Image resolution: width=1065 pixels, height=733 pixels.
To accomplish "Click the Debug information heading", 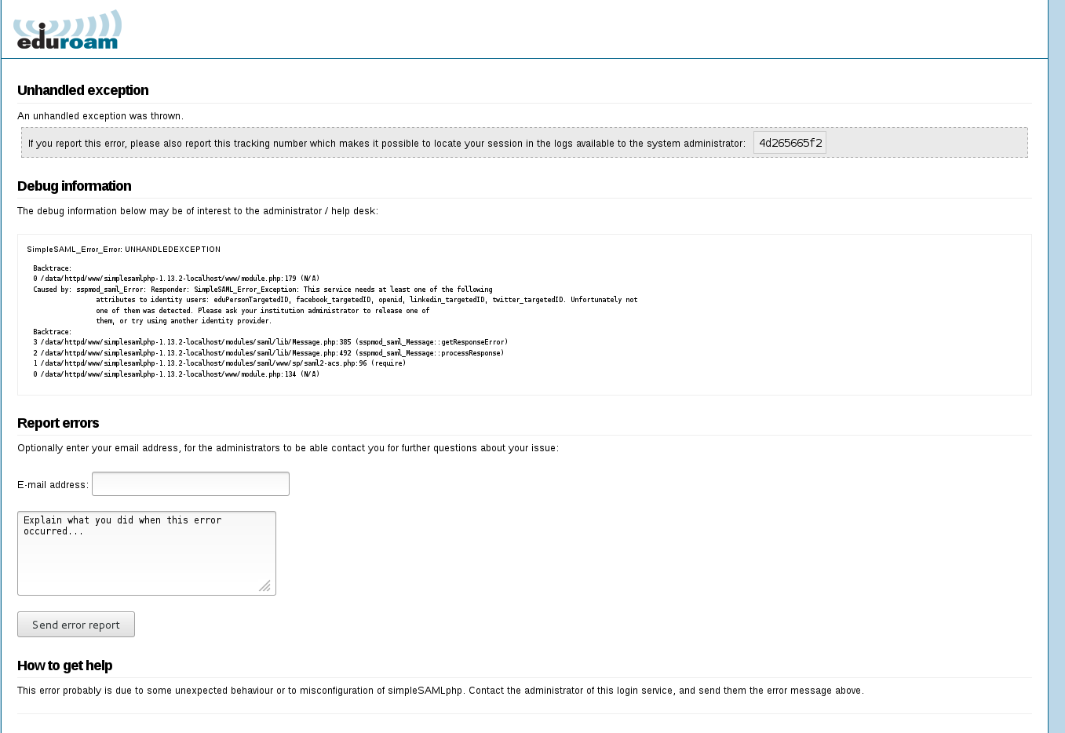I will pos(75,186).
